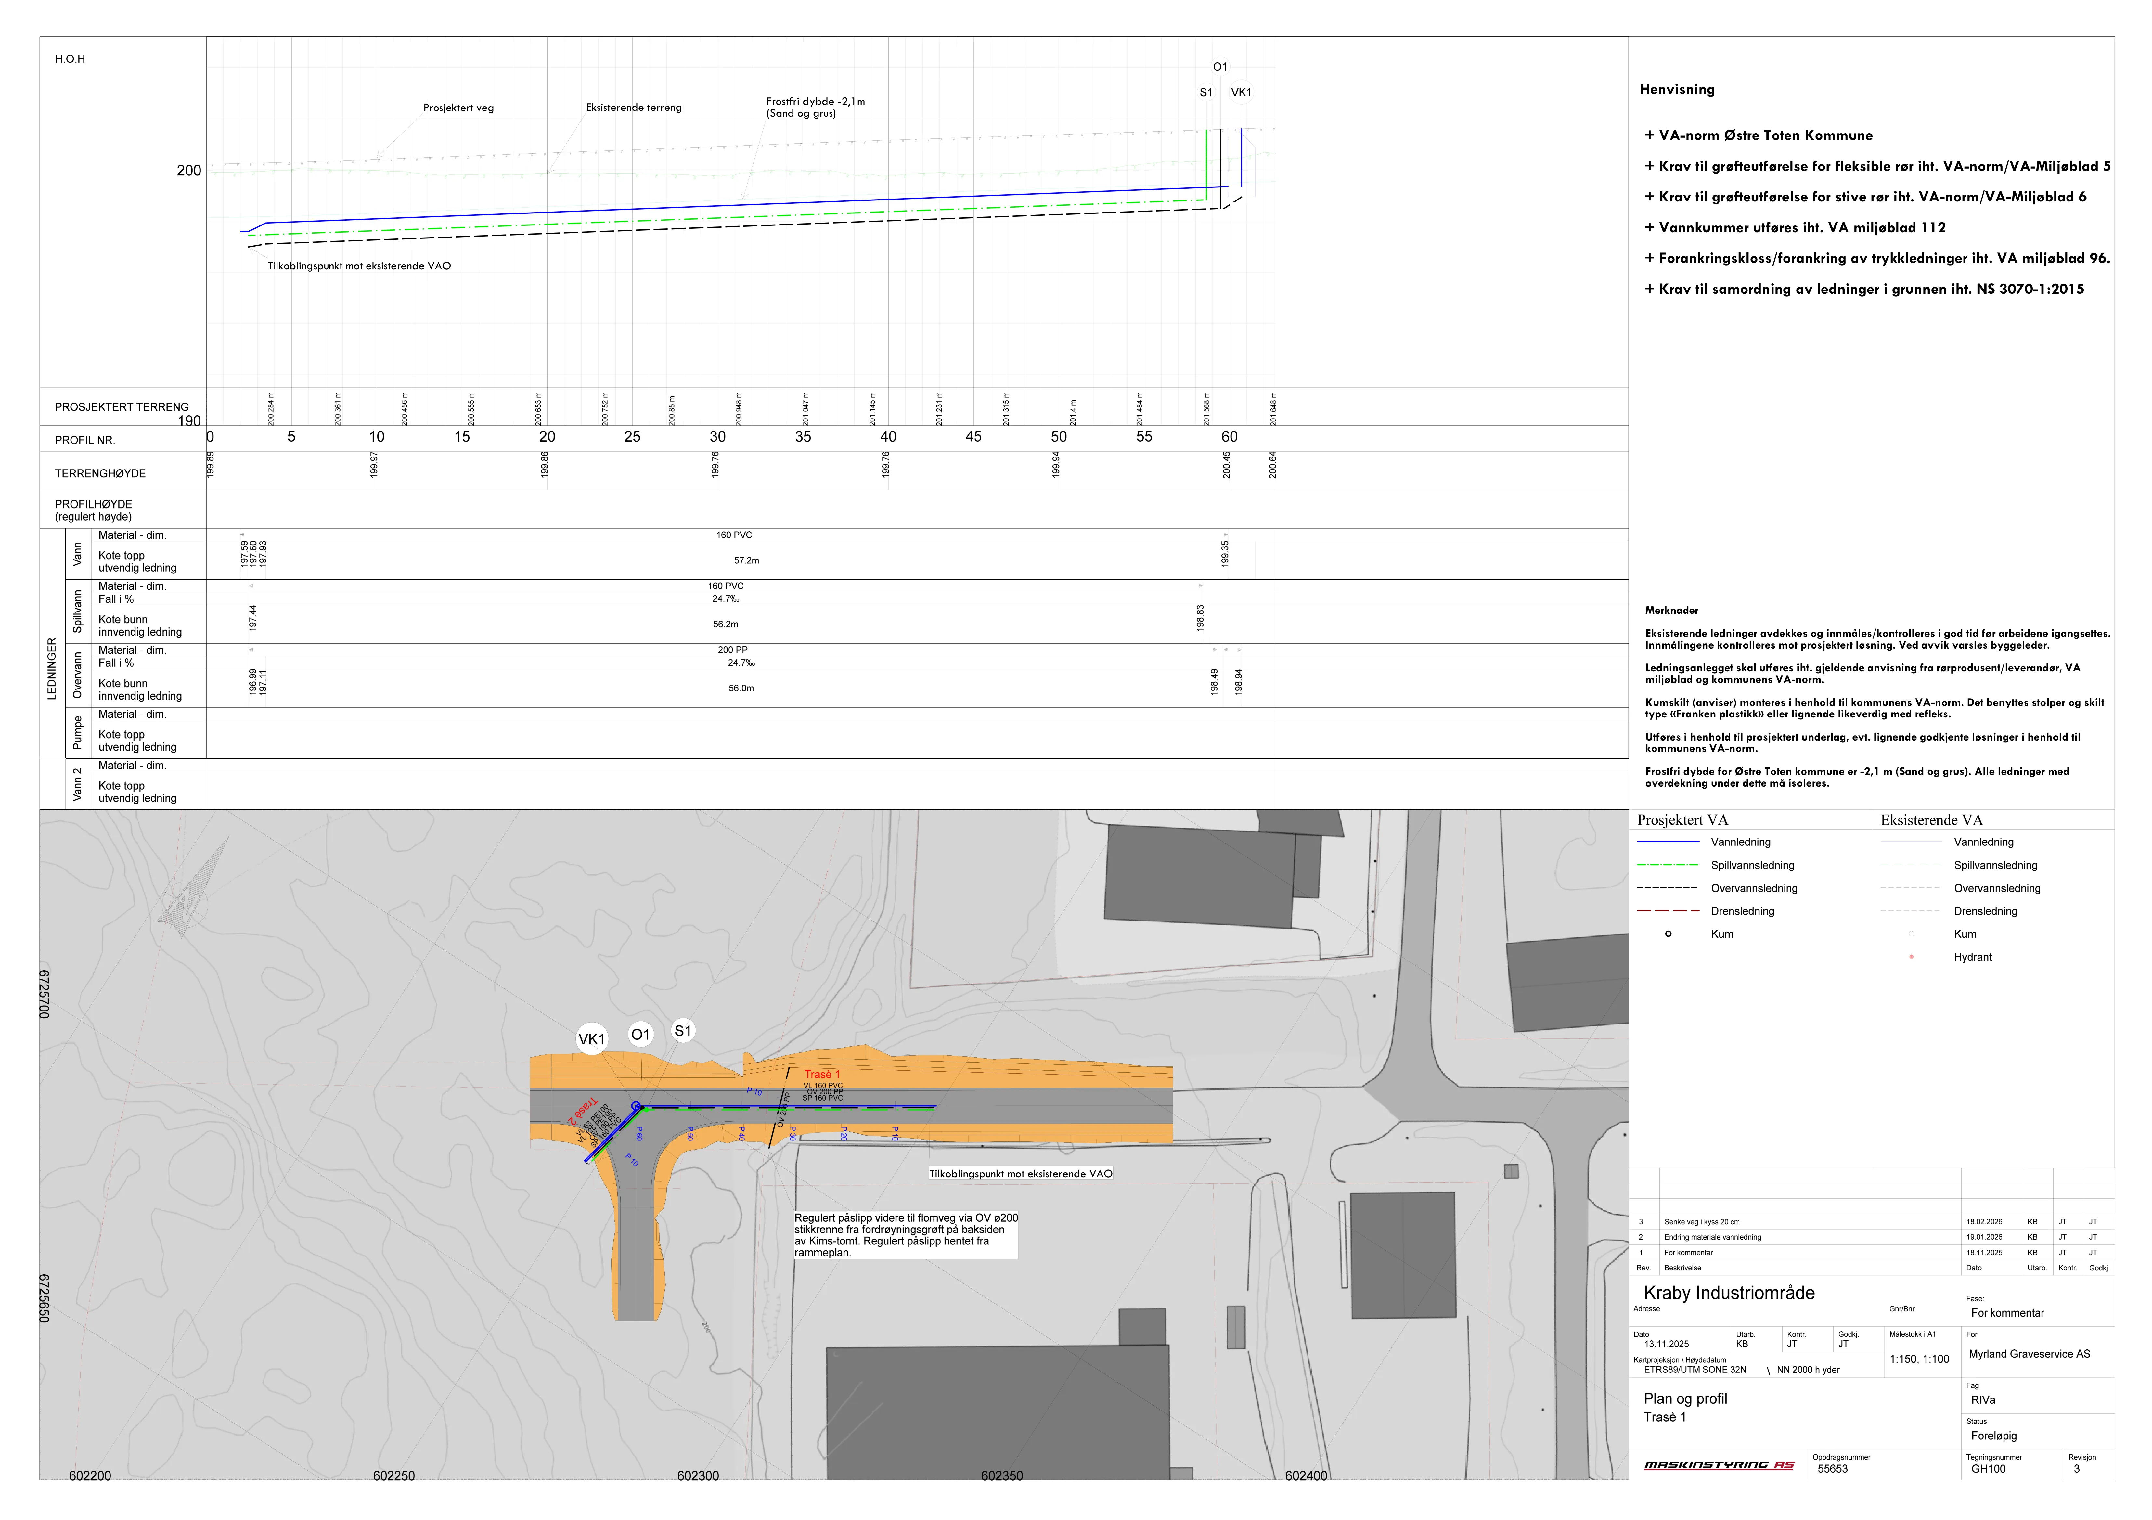Viewport: 2152px width, 1520px height.
Task: Click the vertical 'Overvann' row label
Action: click(x=78, y=675)
